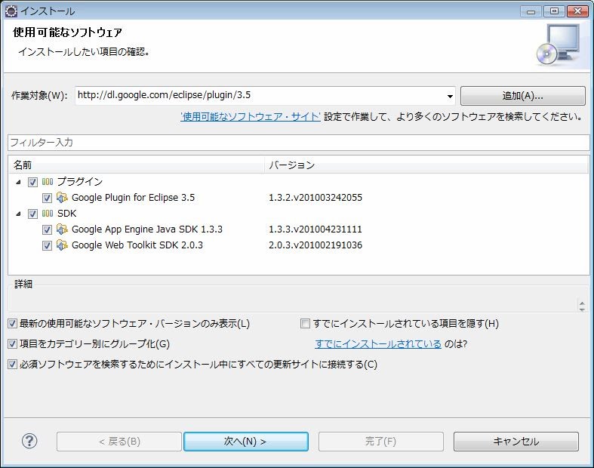Screen dimensions: 594x468
Task: Click the Google Web Toolkit SDK feature icon
Action: click(62, 245)
